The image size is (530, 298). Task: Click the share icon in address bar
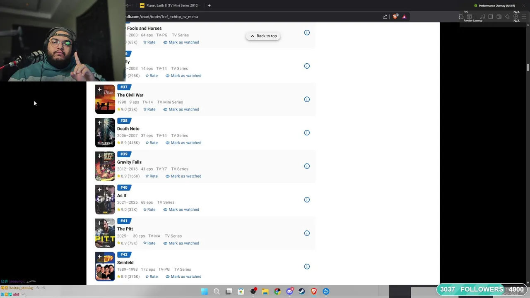tap(385, 17)
